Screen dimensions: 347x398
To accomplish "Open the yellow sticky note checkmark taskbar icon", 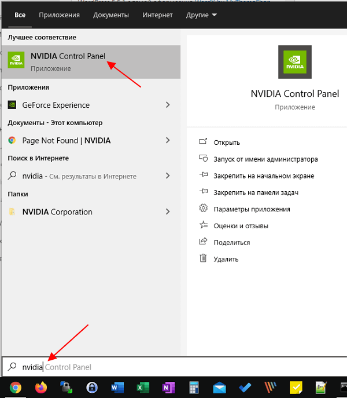I will (296, 388).
